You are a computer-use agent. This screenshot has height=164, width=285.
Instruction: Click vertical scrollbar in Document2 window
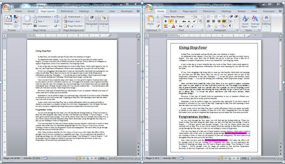click(281, 66)
